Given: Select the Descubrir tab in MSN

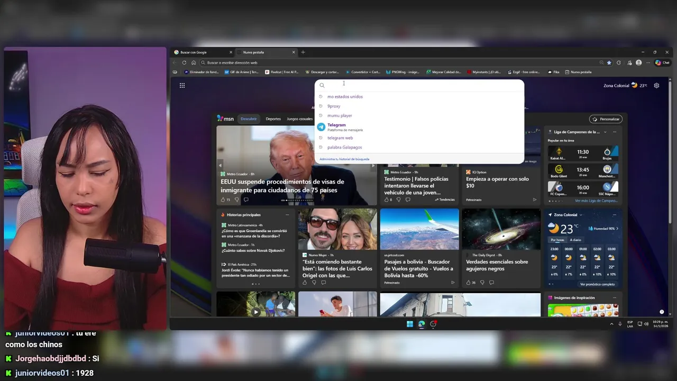Looking at the screenshot, I should [249, 119].
